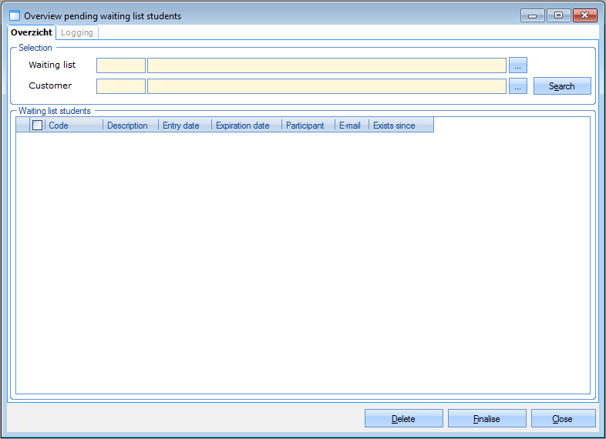Sort by the Code column header
This screenshot has height=439, width=606.
click(74, 126)
